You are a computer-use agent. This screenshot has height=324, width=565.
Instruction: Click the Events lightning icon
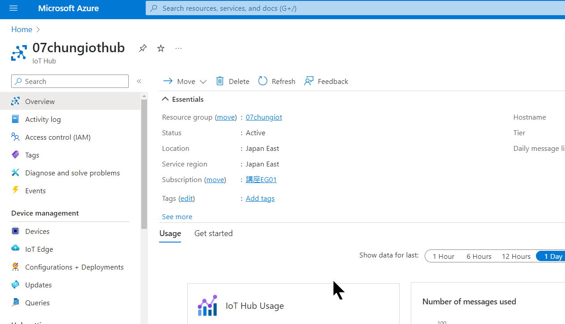pyautogui.click(x=16, y=190)
